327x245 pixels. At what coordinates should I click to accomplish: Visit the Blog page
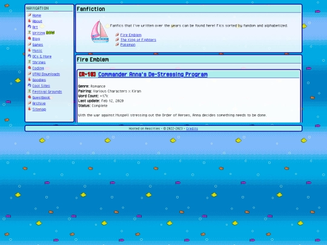click(x=36, y=39)
